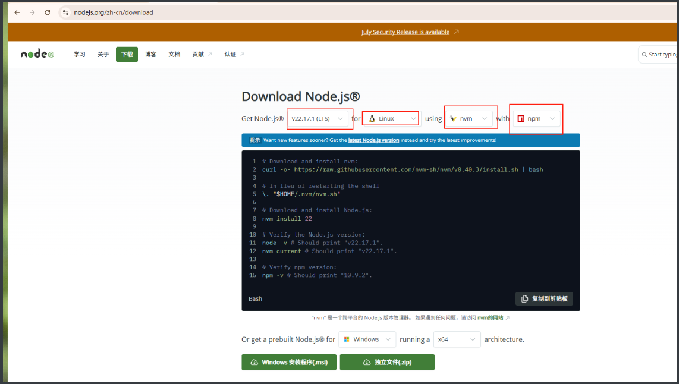This screenshot has height=384, width=679.
Task: Click the Bash language label
Action: pyautogui.click(x=256, y=299)
